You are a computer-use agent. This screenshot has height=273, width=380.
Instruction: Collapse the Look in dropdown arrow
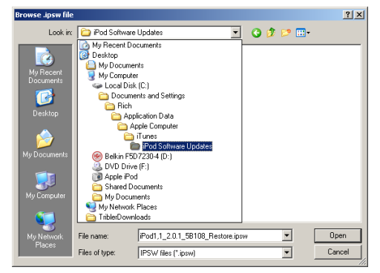tap(235, 33)
